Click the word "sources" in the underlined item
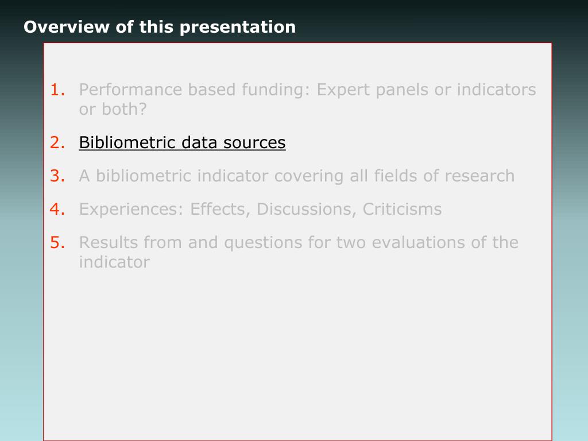 click(254, 143)
